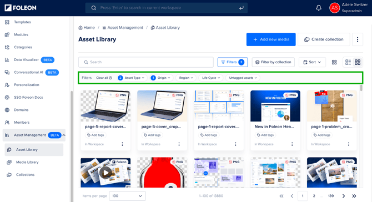
Task: Go to page 2
Action: [314, 196]
